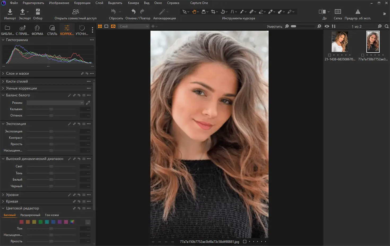The image size is (390, 246).
Task: Expand the Слои и маски panel
Action: (x=17, y=74)
